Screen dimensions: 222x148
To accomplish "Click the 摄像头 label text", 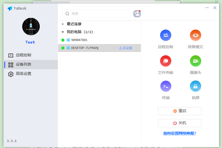I will point(195,72).
